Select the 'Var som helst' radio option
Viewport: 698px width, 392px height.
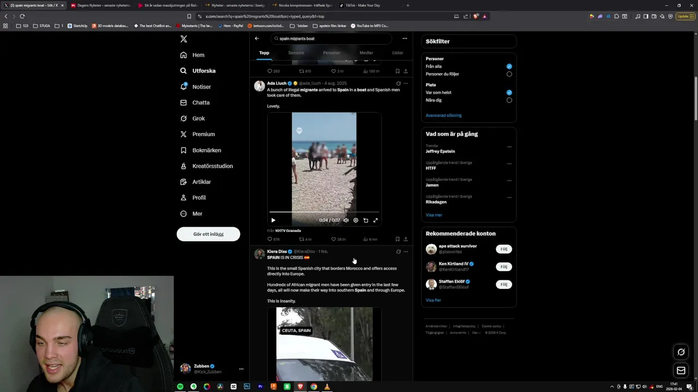509,93
